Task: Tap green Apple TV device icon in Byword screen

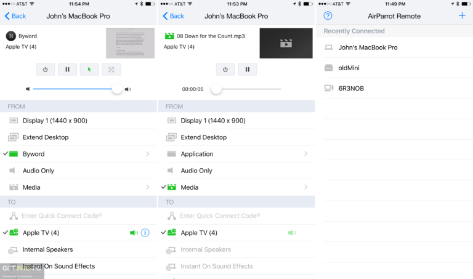Action: [14, 232]
